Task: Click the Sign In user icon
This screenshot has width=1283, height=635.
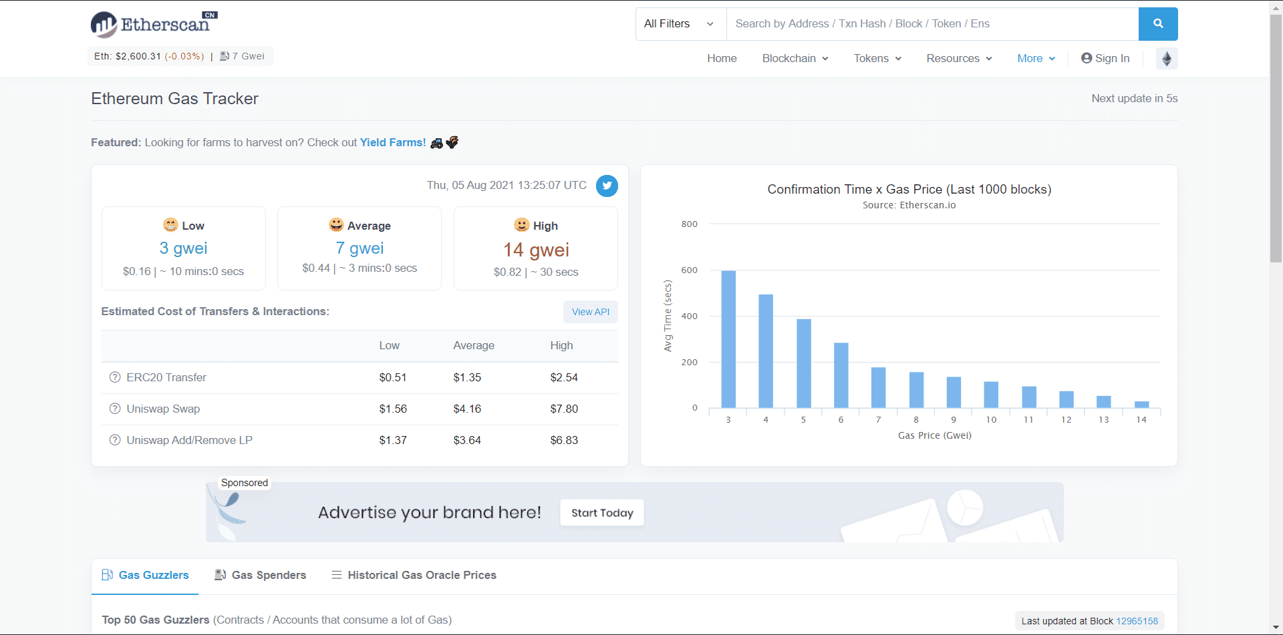Action: 1087,58
